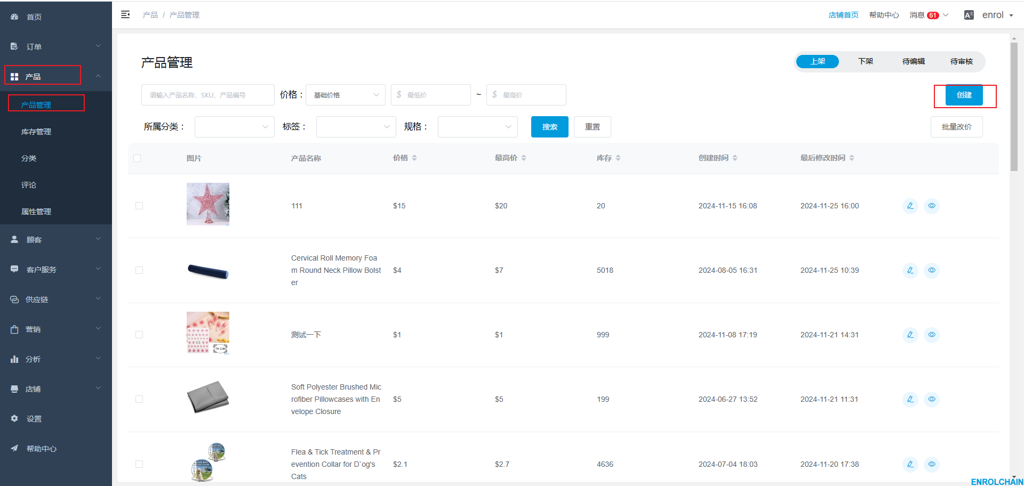This screenshot has width=1024, height=486.
Task: Preview Cervical Roll pillow with eye icon
Action: (x=932, y=270)
